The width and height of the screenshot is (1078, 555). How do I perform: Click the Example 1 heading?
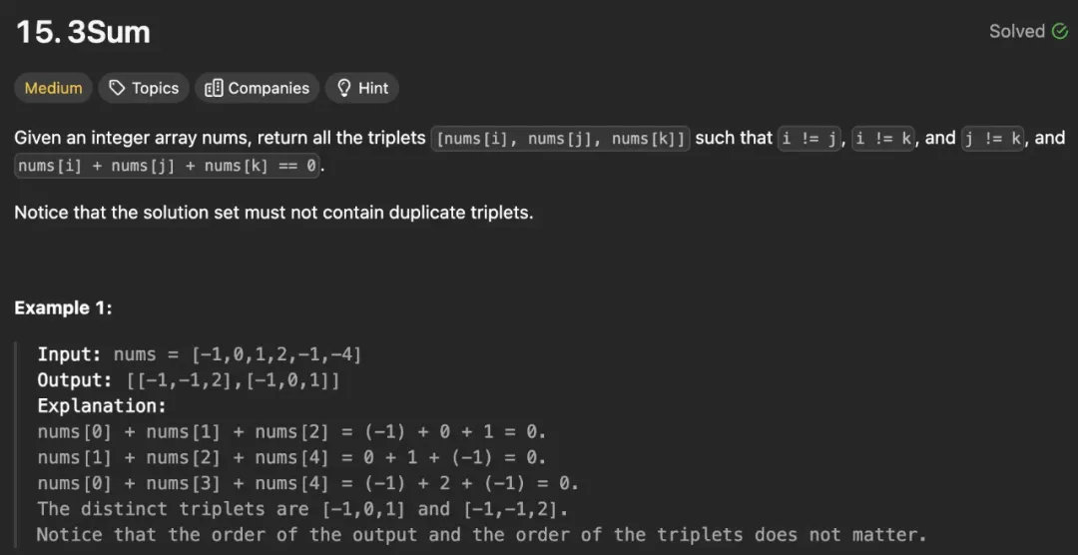pos(63,308)
